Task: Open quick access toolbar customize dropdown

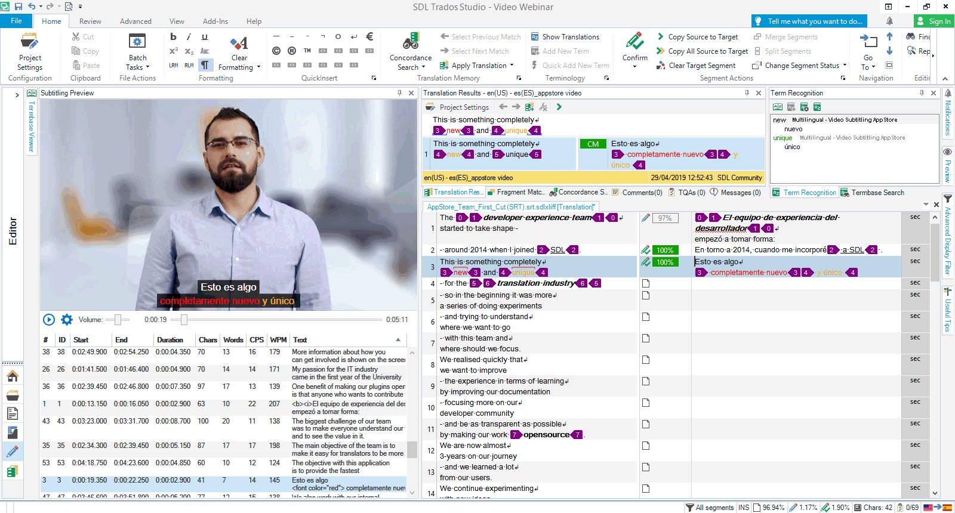Action: click(x=80, y=7)
